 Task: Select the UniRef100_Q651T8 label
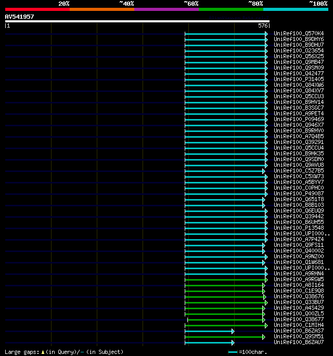click(299, 199)
